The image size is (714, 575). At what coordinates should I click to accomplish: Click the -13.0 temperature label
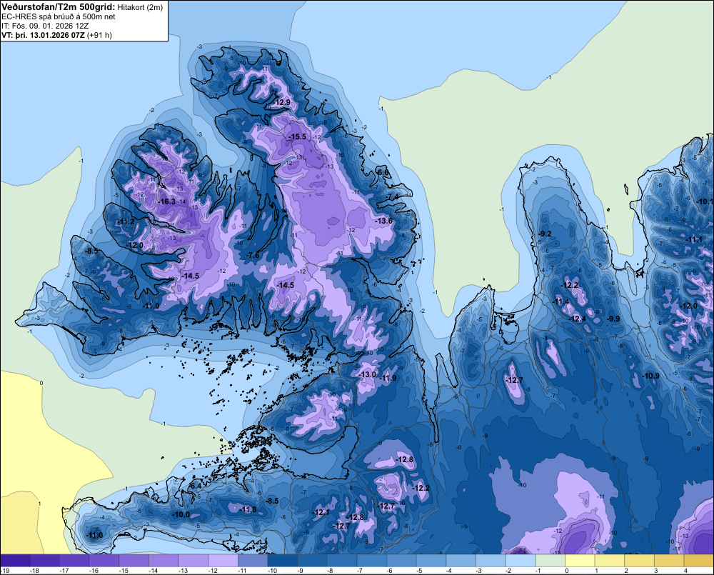[368, 374]
